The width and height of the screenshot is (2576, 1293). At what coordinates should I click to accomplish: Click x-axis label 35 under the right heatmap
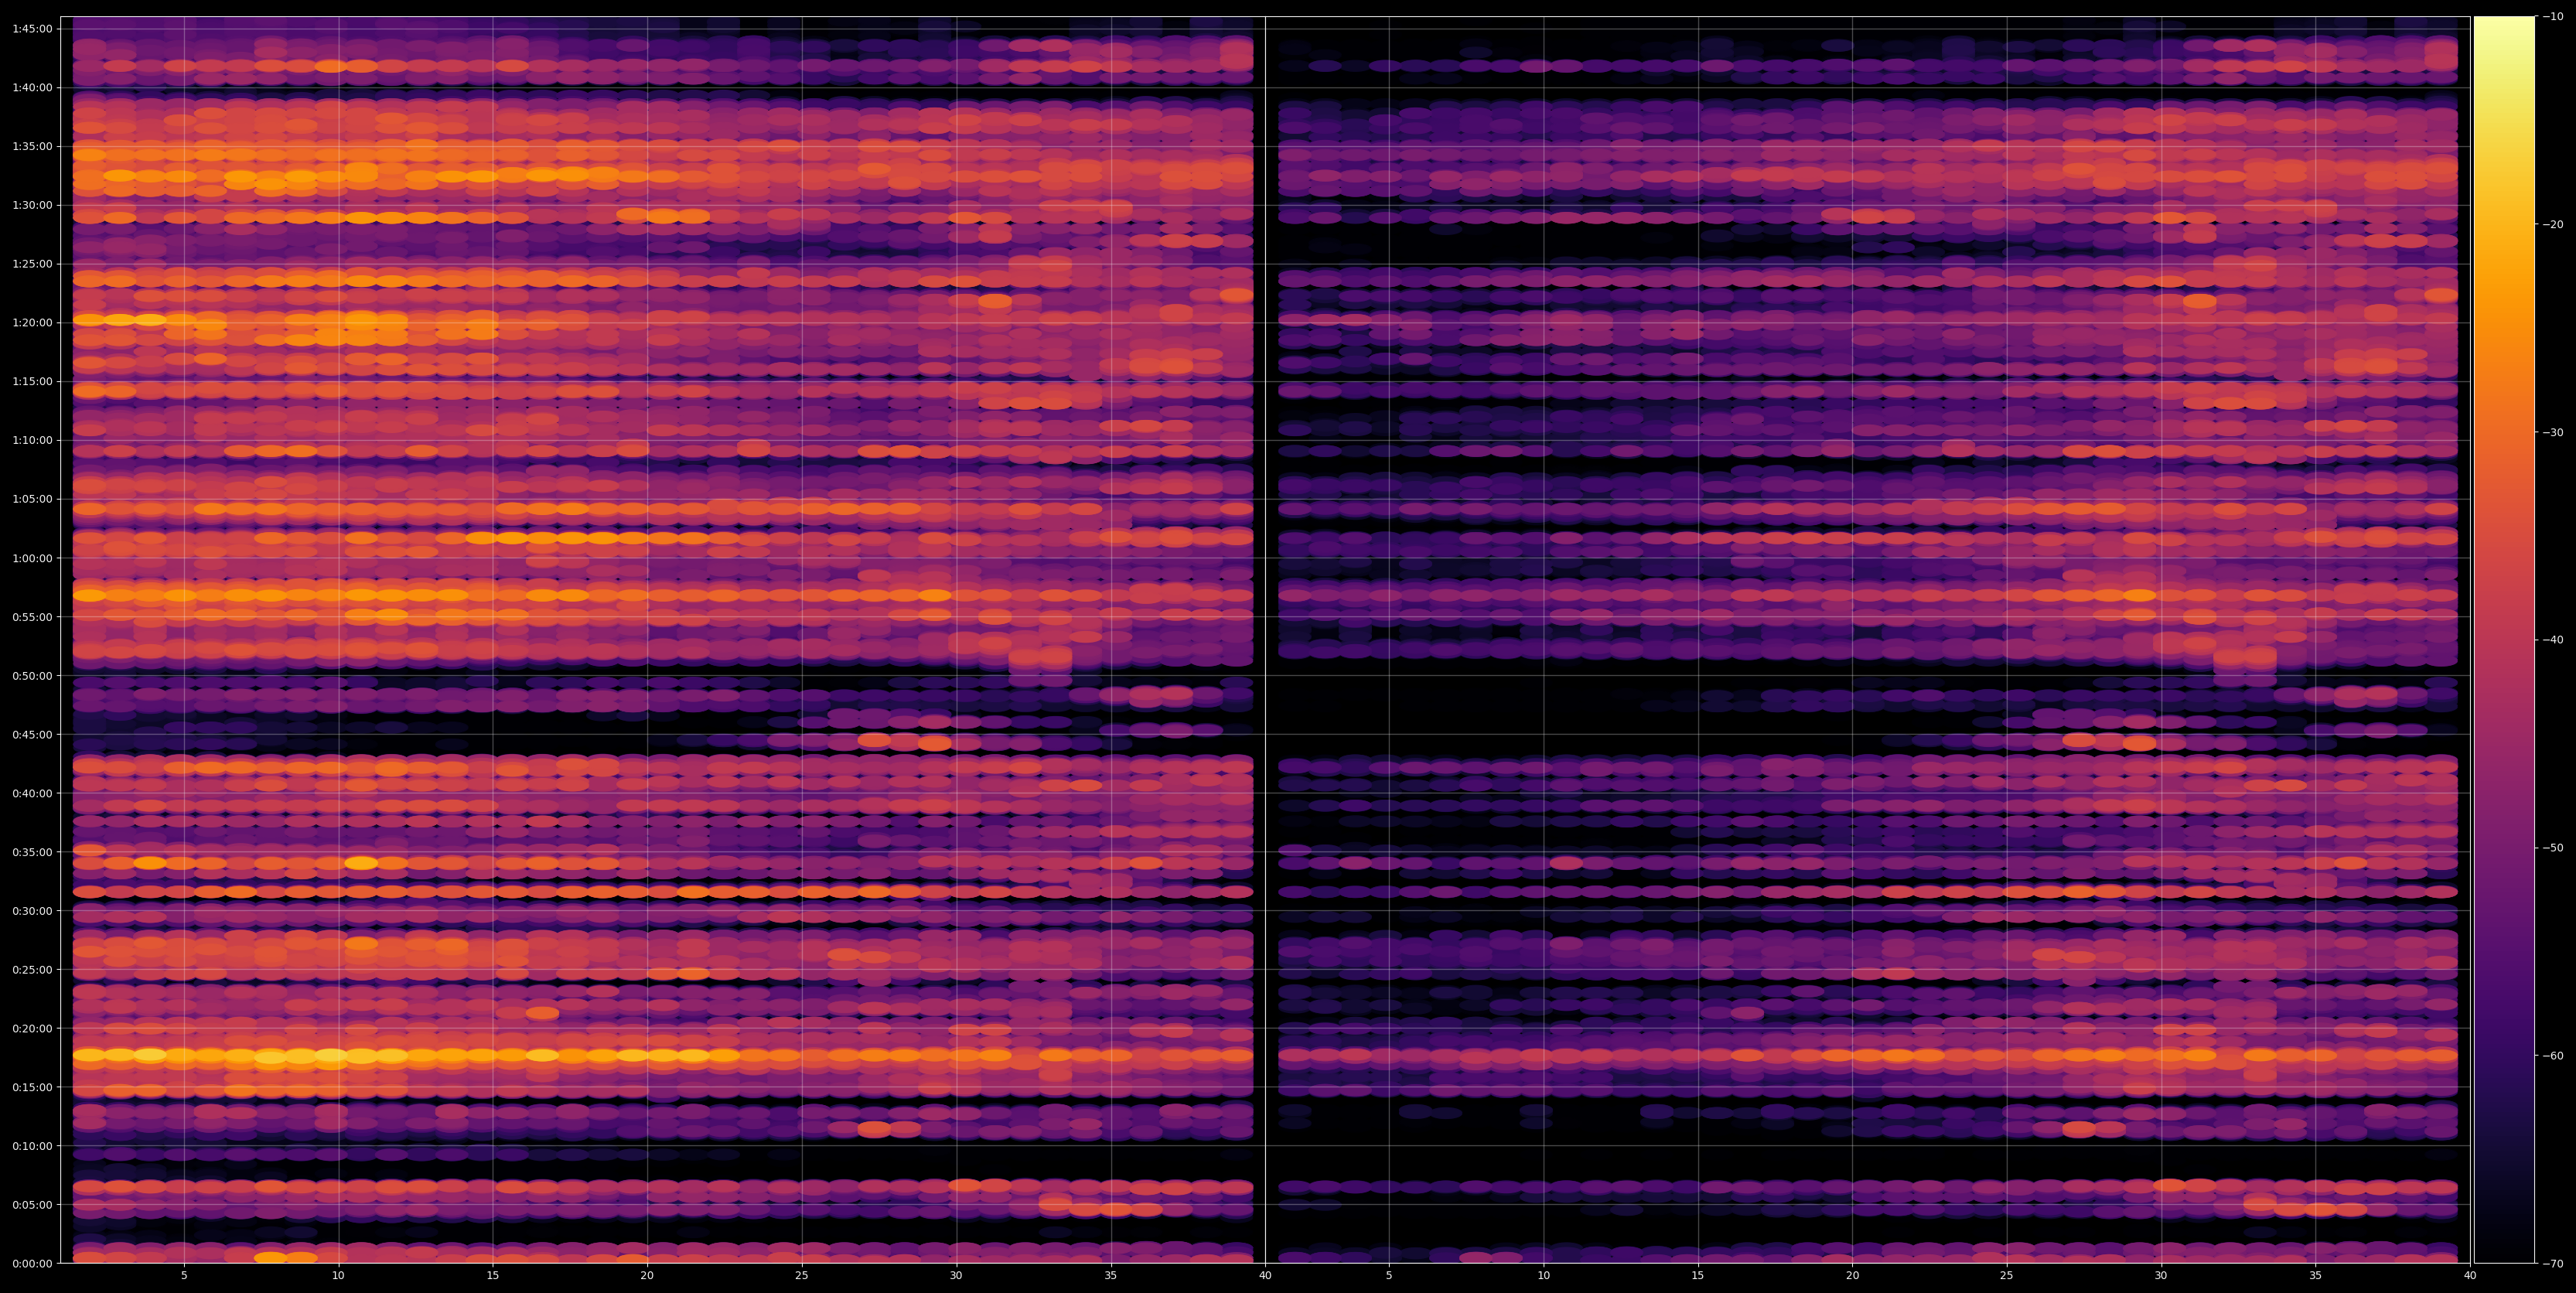(2316, 1276)
